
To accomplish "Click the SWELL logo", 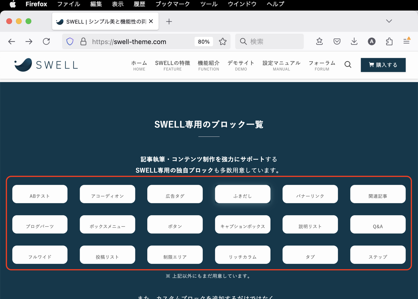I will pos(46,65).
